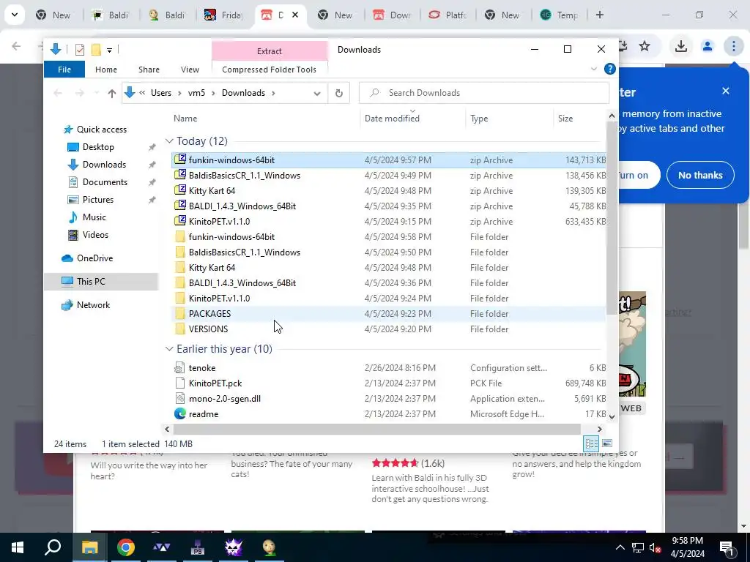Image resolution: width=750 pixels, height=562 pixels.
Task: Open the File menu in Explorer
Action: [x=64, y=70]
